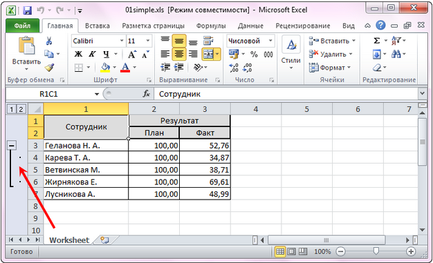Collapse row group with minus button
Viewport: 433px width, 263px height.
tap(11, 145)
